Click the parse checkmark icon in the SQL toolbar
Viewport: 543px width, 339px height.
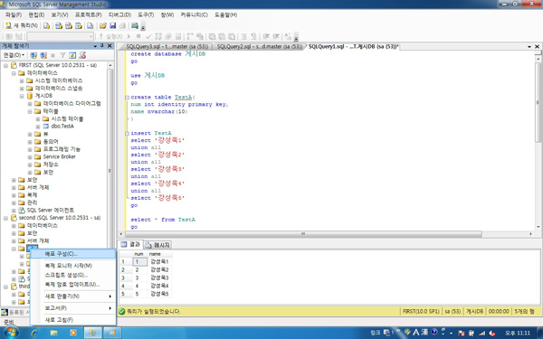pos(148,36)
